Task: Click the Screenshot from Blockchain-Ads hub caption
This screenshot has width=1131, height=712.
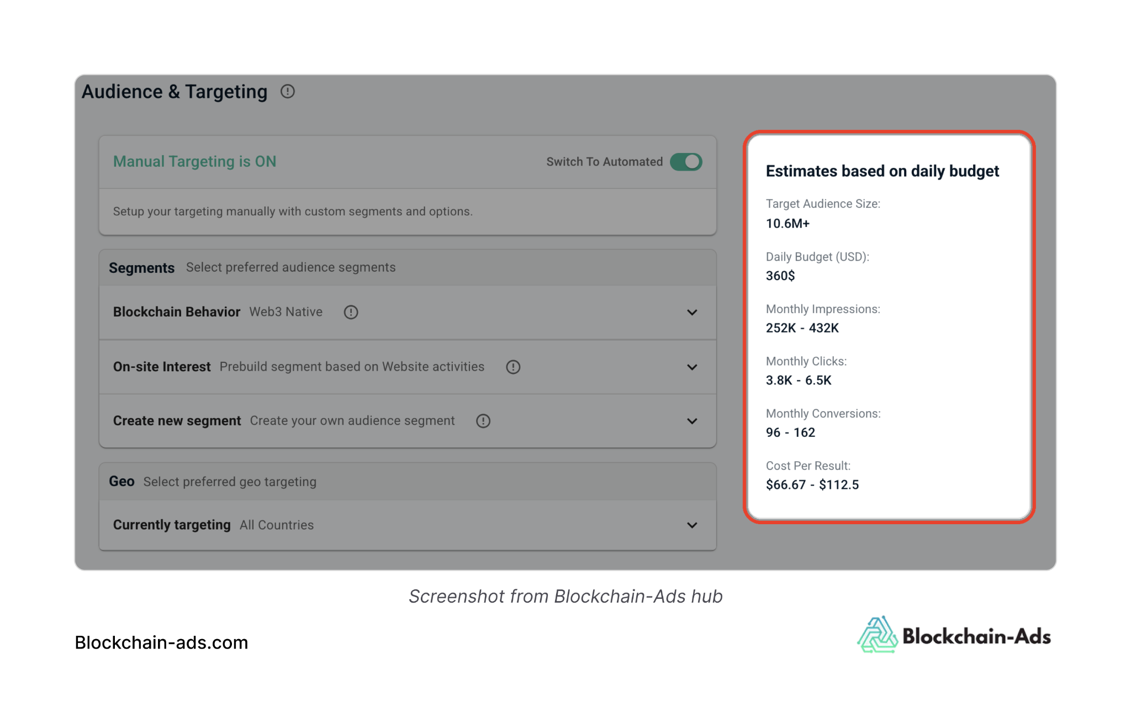Action: click(565, 597)
